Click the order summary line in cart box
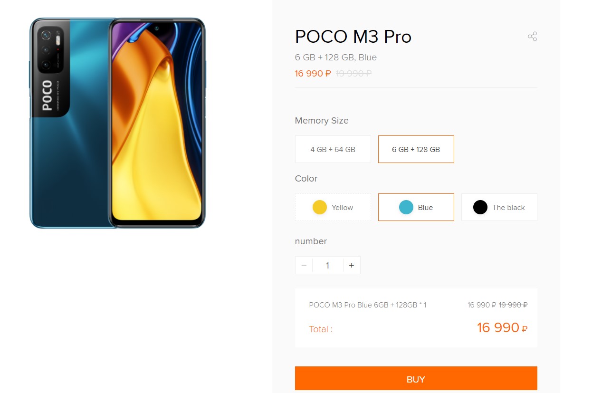The width and height of the screenshot is (611, 393). [x=367, y=305]
